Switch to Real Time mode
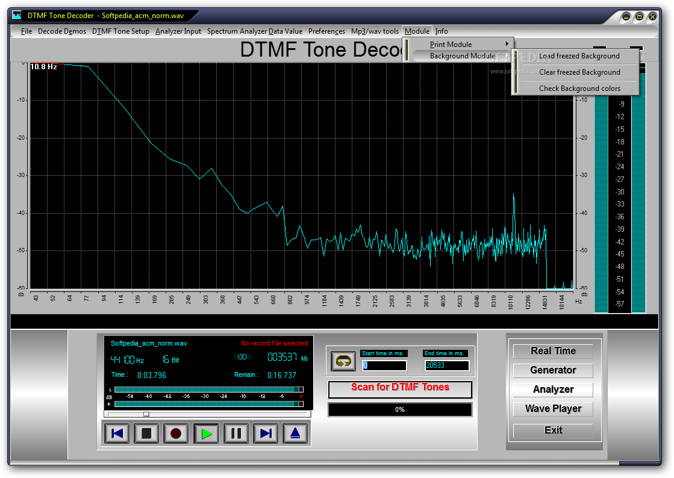The width and height of the screenshot is (674, 478). [x=553, y=351]
